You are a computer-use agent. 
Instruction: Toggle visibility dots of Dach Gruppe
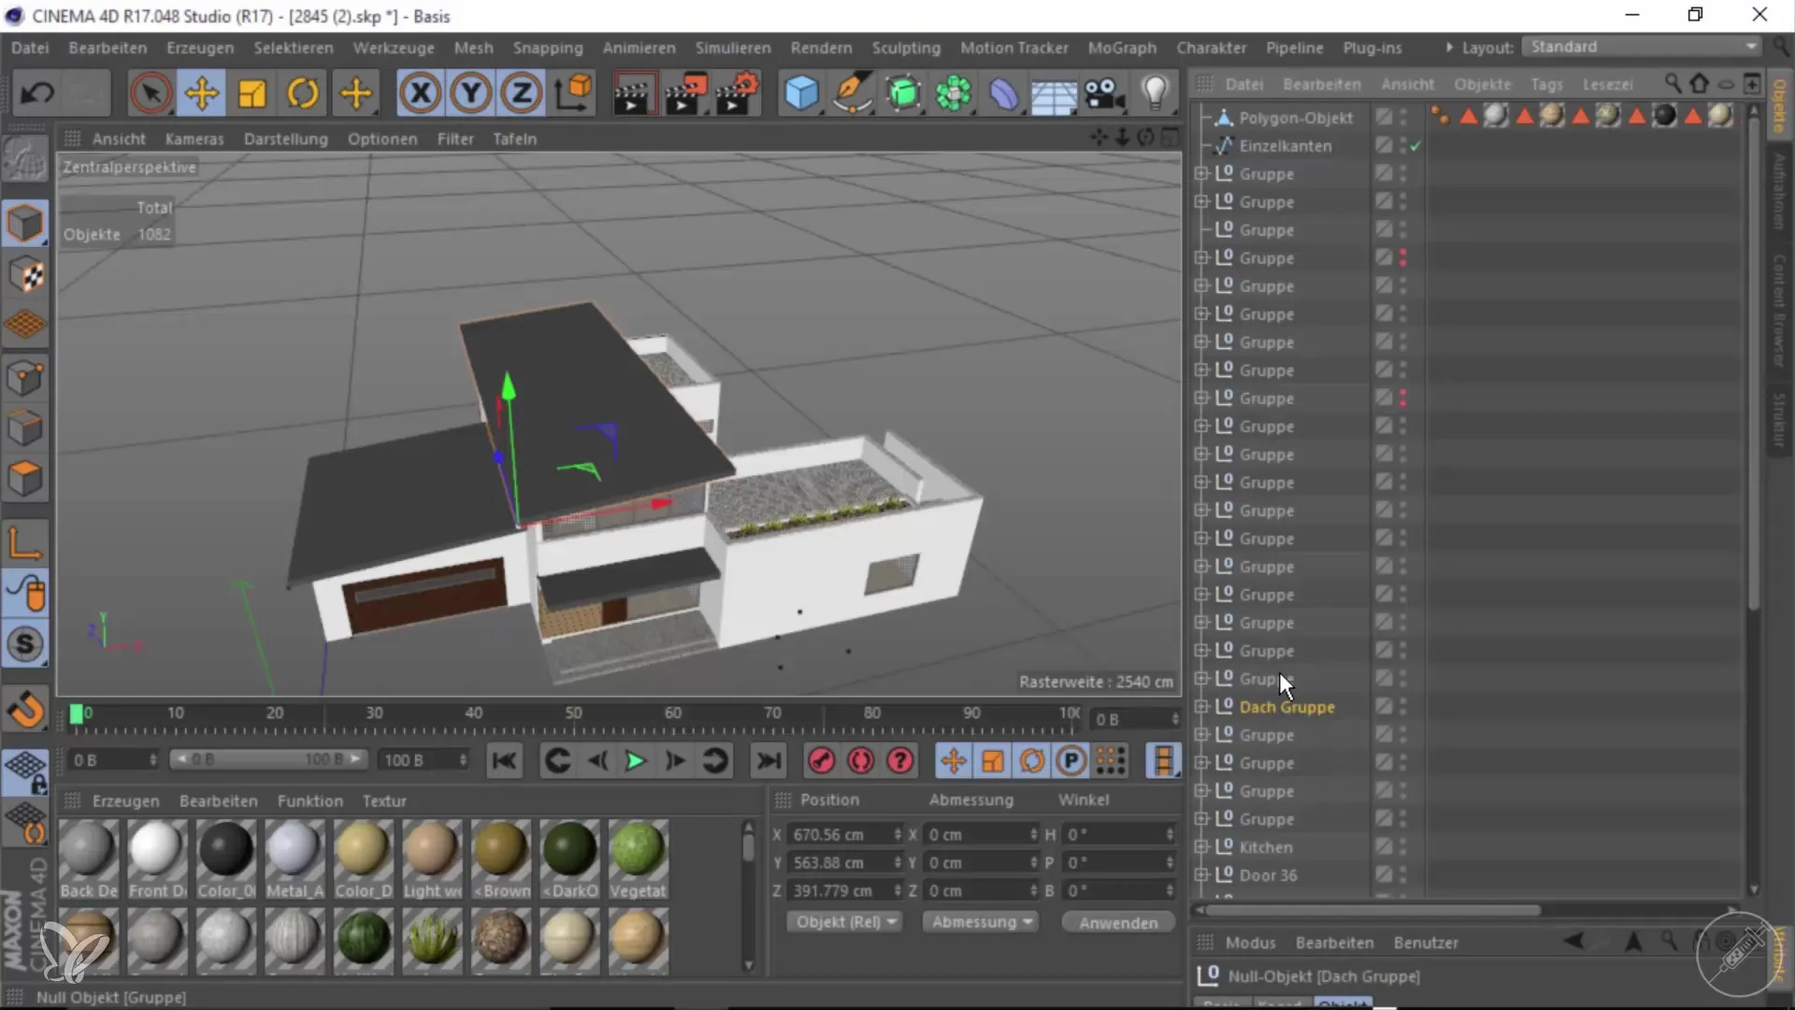coord(1403,706)
